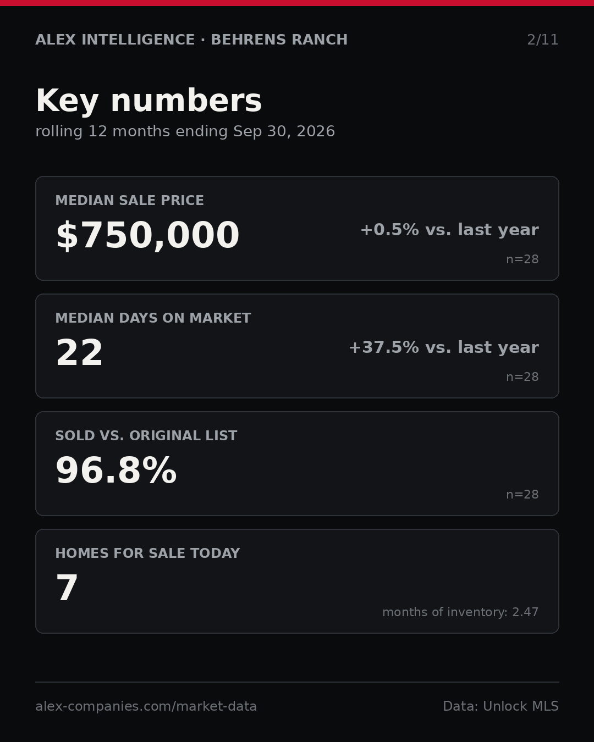The image size is (594, 742).
Task: Click Alex Intelligence · Behrens Ranch header
Action: tap(191, 40)
